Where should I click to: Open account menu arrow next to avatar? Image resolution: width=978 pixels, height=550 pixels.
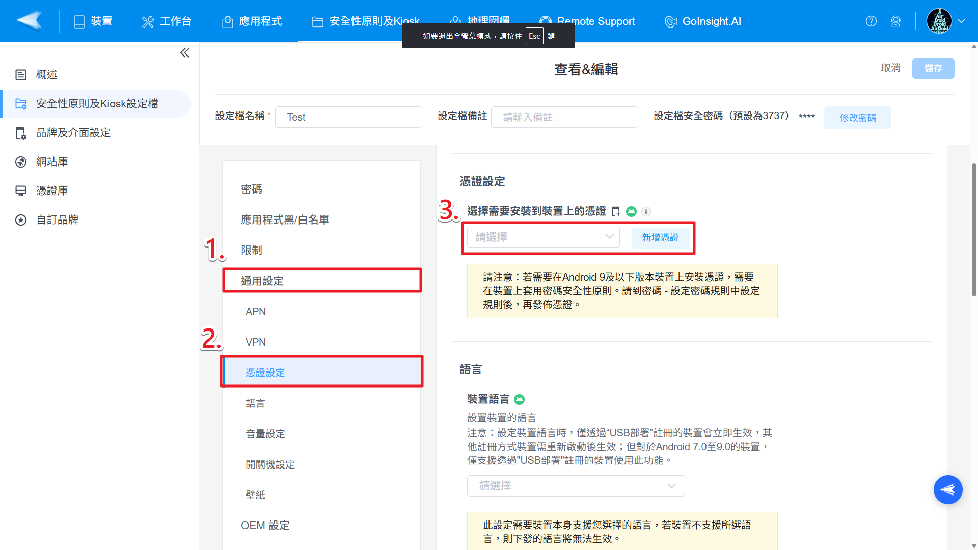point(961,21)
